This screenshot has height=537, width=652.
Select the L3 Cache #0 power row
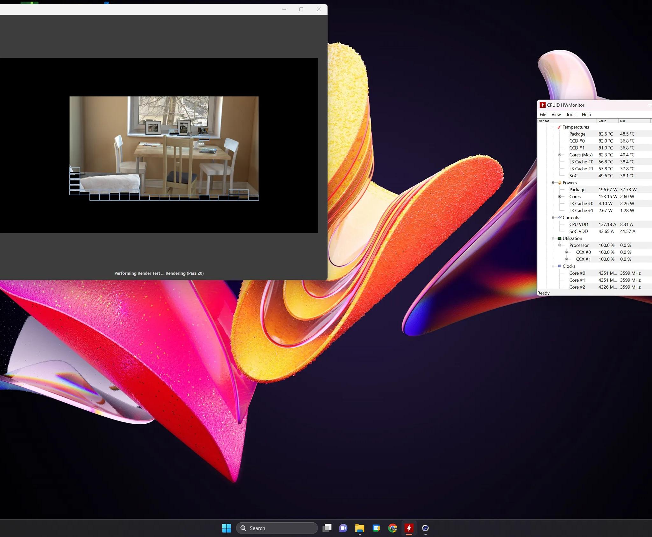pos(610,204)
